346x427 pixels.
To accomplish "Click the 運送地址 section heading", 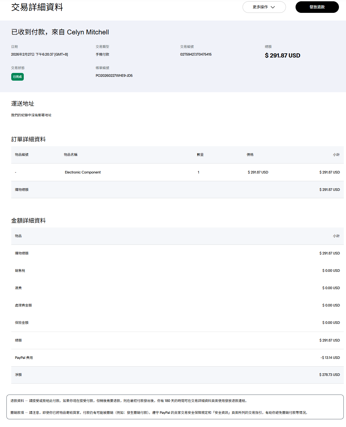I will tap(22, 104).
